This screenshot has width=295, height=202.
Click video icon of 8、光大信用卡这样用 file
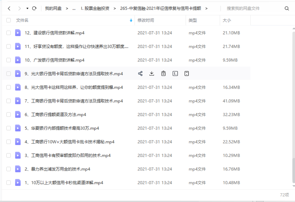tap(18, 87)
